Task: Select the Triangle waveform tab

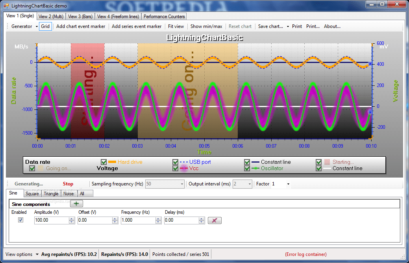Action: 51,194
